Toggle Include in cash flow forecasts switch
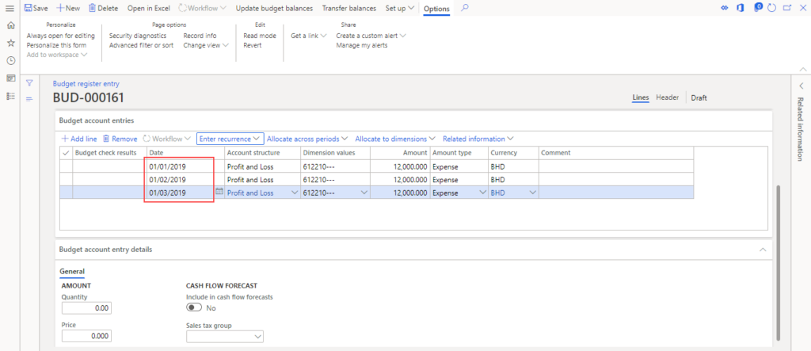The width and height of the screenshot is (811, 351). coord(194,307)
